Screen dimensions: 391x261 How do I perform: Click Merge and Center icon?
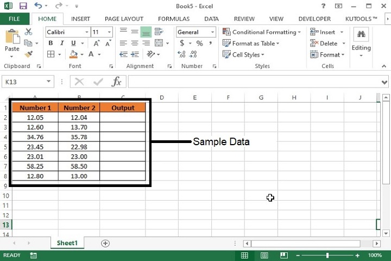click(159, 43)
